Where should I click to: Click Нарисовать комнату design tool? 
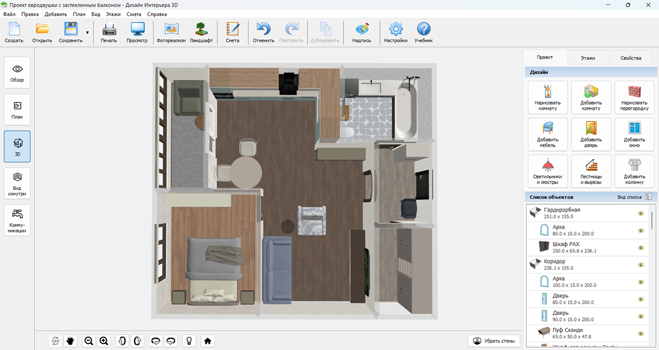click(x=548, y=98)
